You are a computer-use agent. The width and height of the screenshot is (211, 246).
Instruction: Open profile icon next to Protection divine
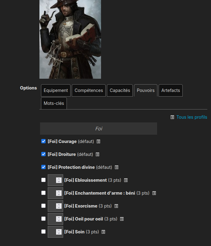(x=116, y=167)
